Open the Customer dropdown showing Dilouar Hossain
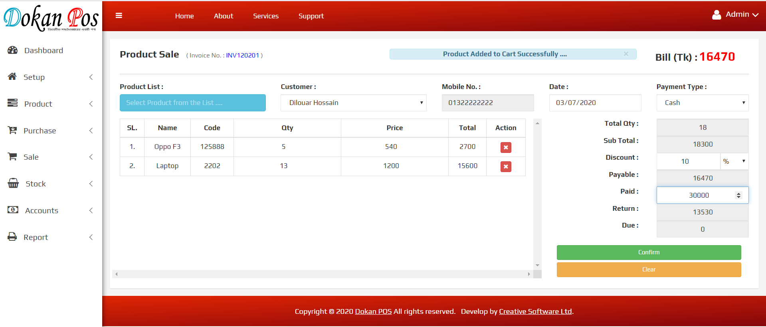The image size is (766, 327). (x=353, y=103)
